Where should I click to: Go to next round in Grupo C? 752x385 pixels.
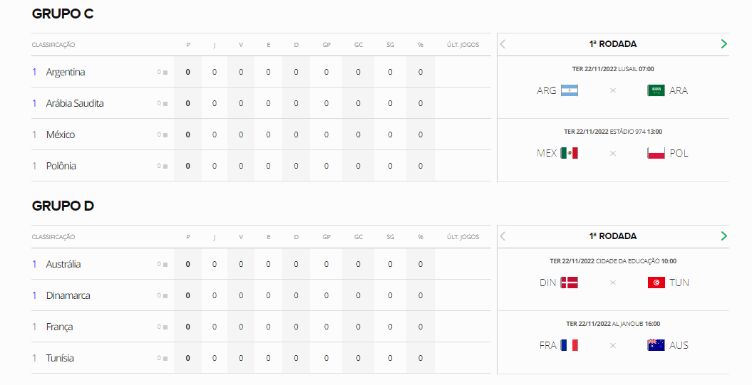point(723,44)
